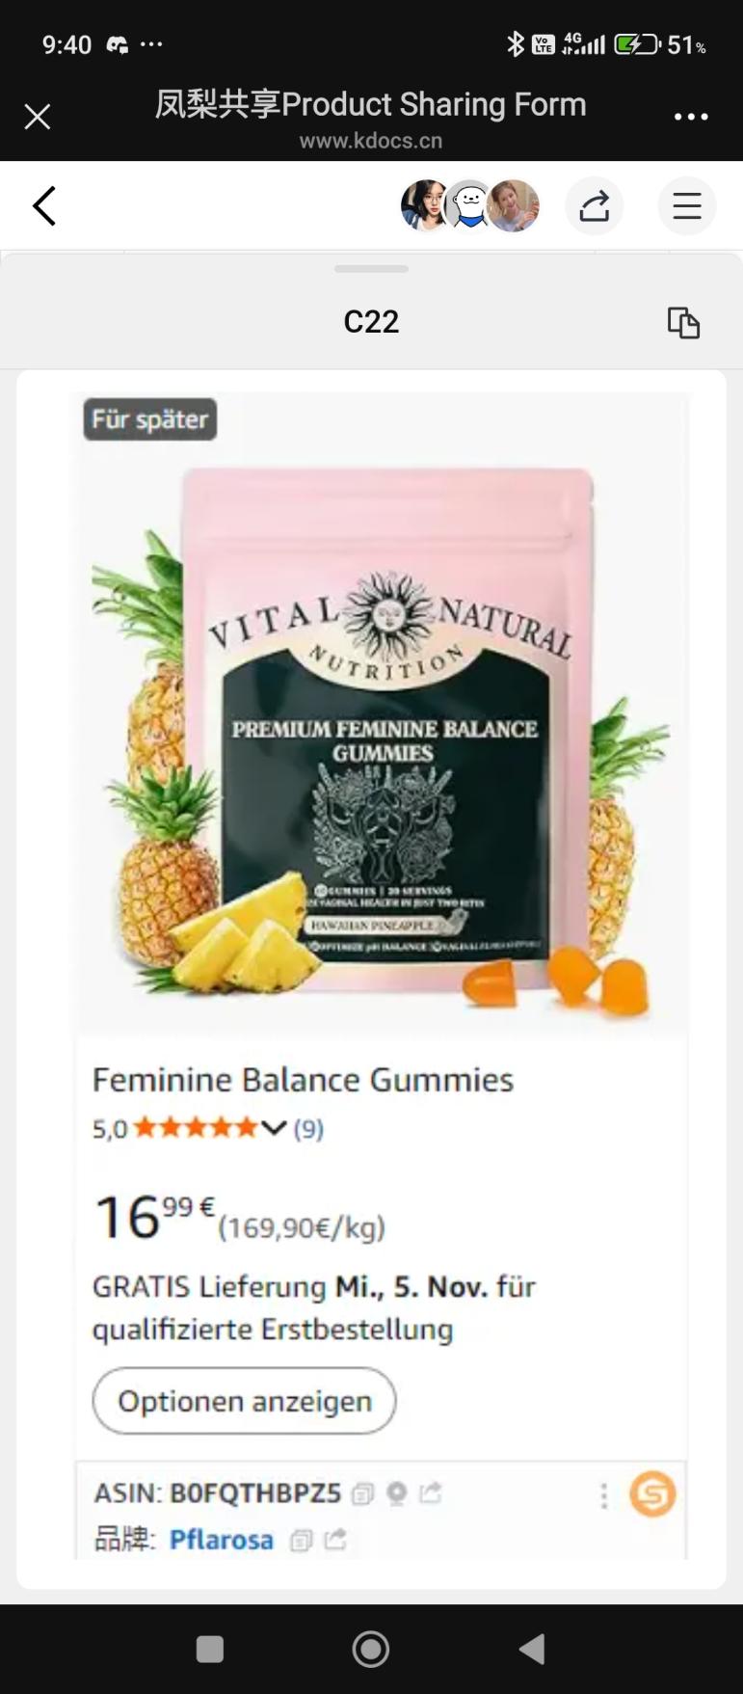
Task: Grab the panel drag handle bar
Action: tap(371, 269)
